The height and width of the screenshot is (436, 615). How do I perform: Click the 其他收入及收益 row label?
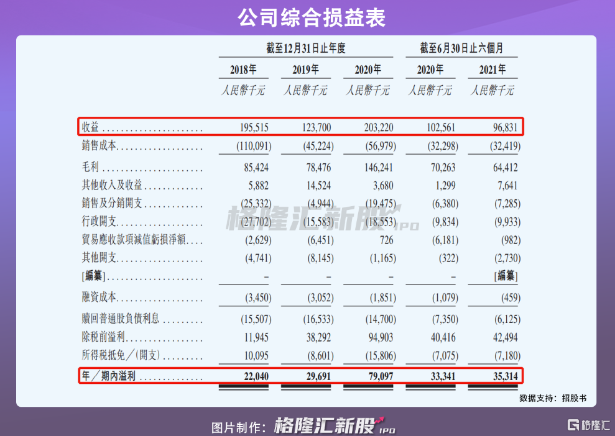click(112, 186)
